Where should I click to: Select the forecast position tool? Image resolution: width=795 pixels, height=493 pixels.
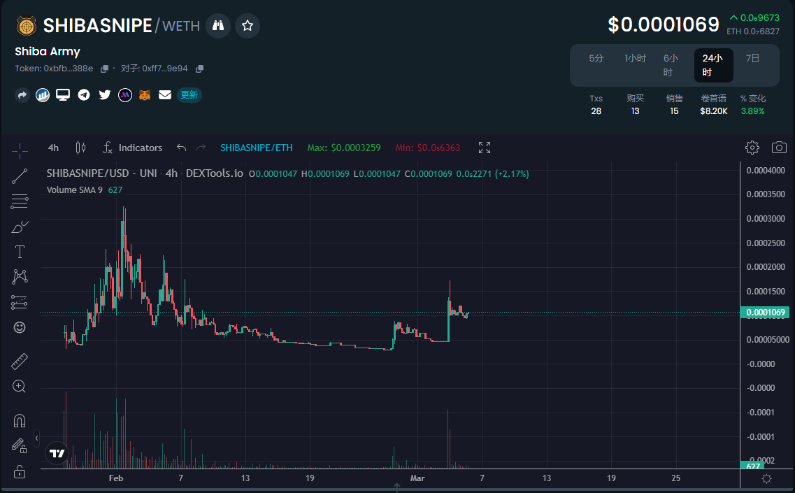click(x=20, y=302)
